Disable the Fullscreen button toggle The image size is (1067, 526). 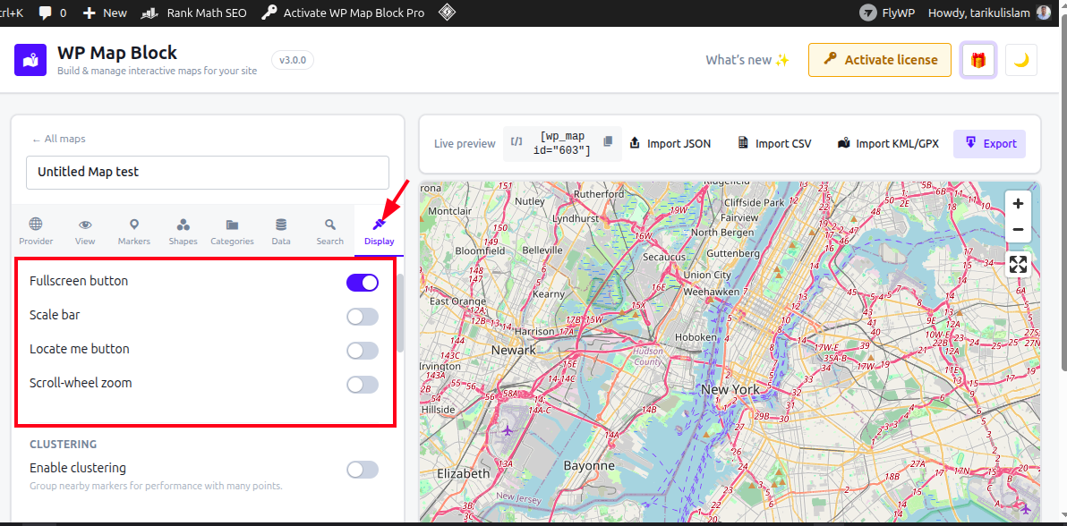point(362,283)
